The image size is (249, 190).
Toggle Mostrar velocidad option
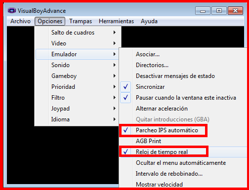point(183,184)
